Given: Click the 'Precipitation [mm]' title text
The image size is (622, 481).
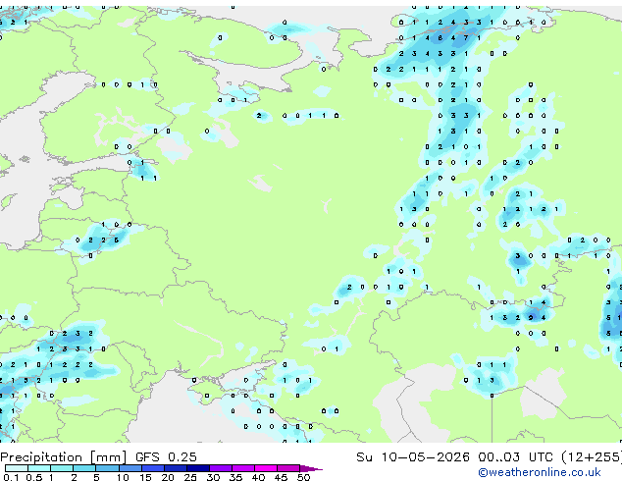Looking at the screenshot, I should tap(64, 457).
